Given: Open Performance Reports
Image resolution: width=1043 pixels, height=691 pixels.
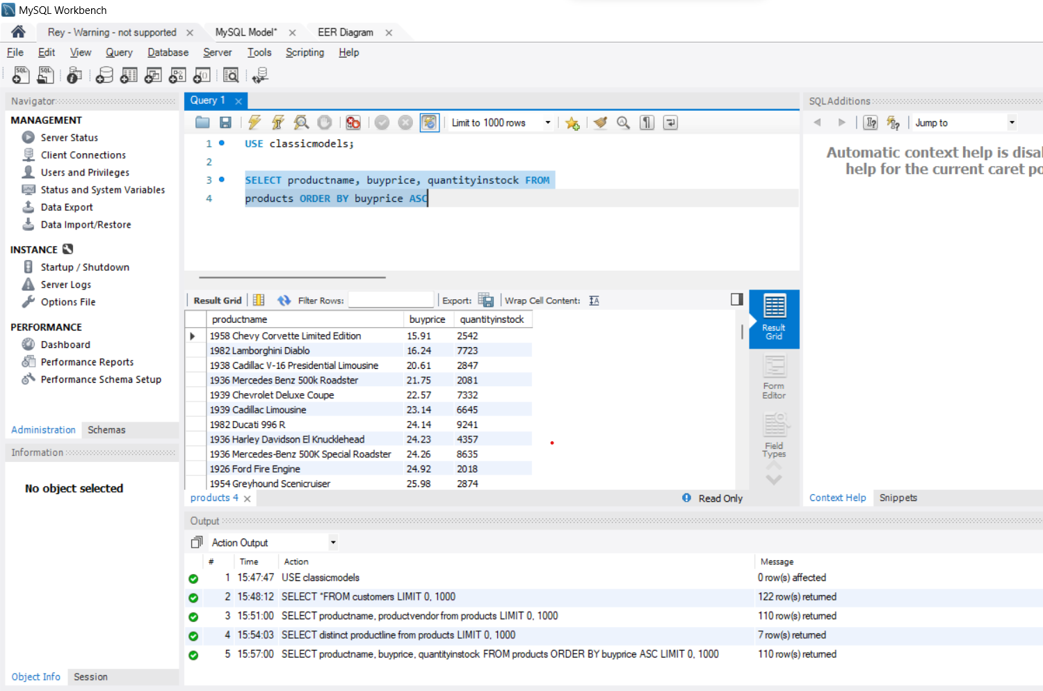Looking at the screenshot, I should [x=87, y=362].
